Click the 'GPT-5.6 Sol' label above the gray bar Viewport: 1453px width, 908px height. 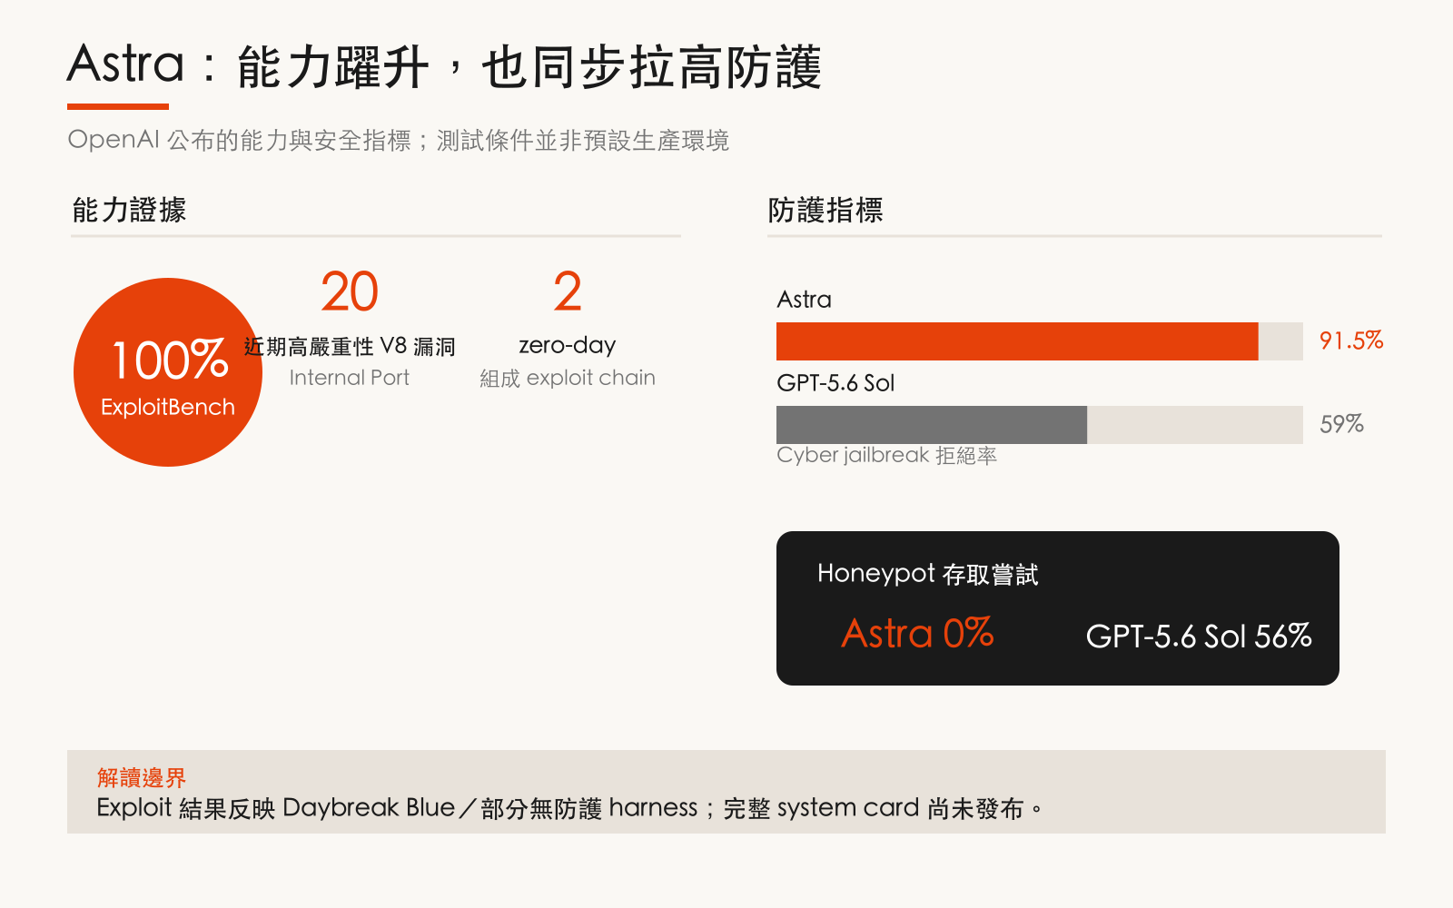point(835,383)
